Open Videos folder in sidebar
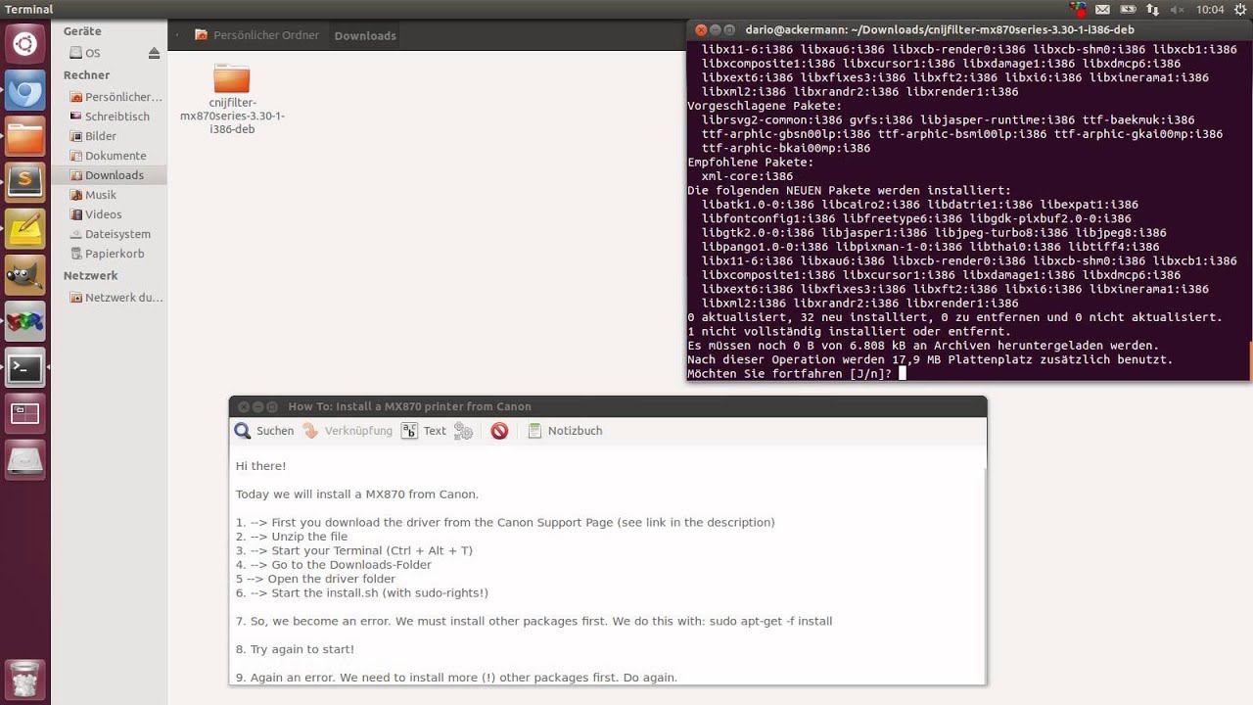The width and height of the screenshot is (1253, 705). point(95,214)
